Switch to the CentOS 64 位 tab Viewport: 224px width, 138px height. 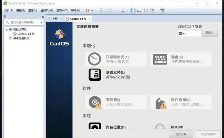[x=78, y=19]
